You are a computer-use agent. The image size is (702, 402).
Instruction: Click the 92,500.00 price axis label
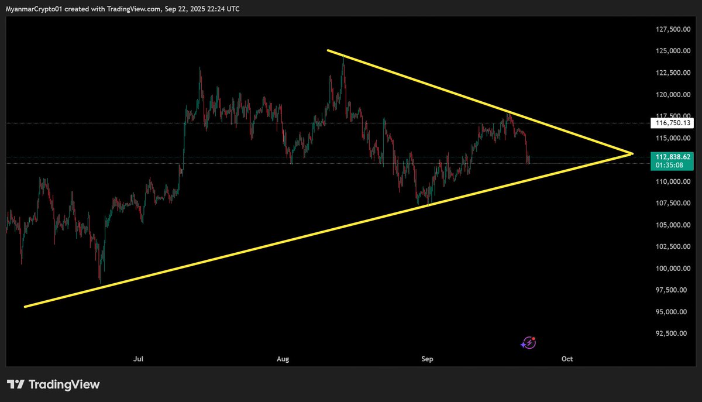pyautogui.click(x=672, y=334)
